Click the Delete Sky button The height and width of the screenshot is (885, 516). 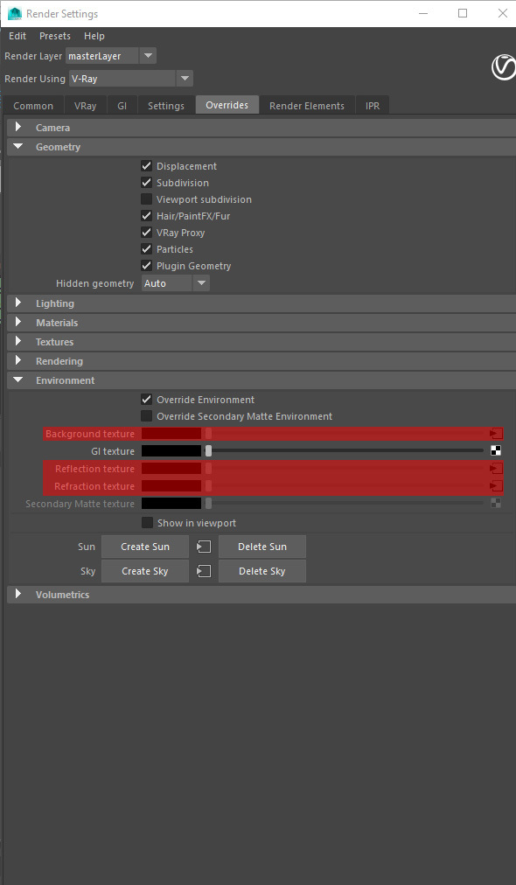click(262, 571)
